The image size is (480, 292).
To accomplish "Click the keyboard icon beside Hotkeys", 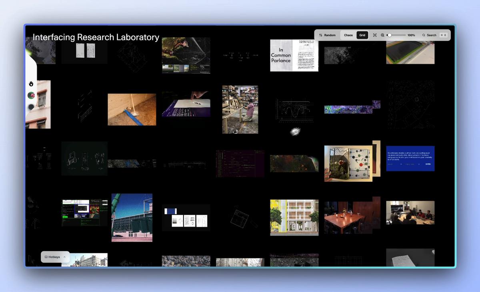I will coord(46,257).
